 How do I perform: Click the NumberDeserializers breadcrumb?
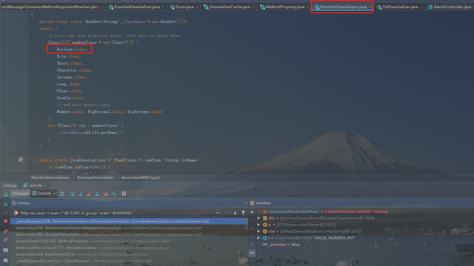coord(50,178)
